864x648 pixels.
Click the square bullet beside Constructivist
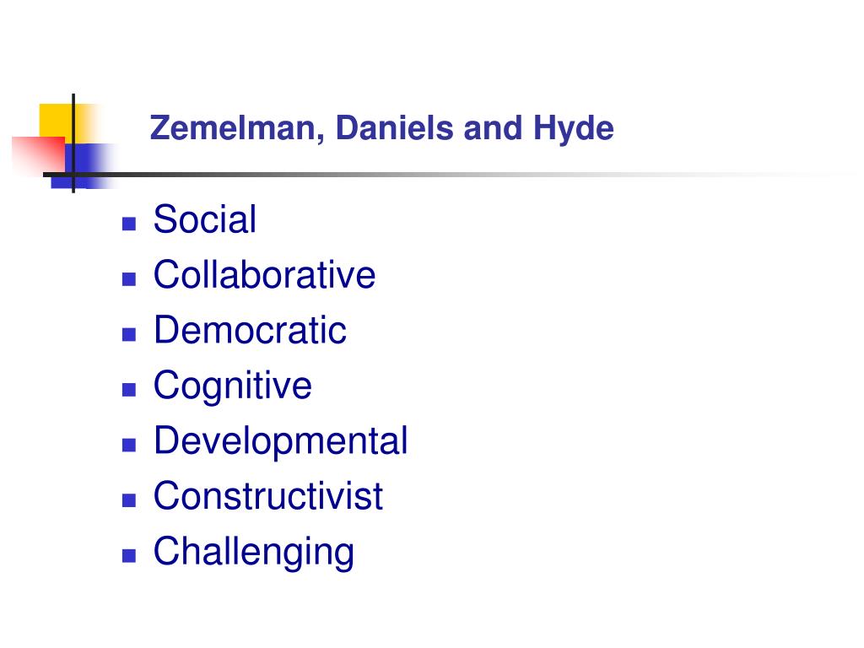129,499
